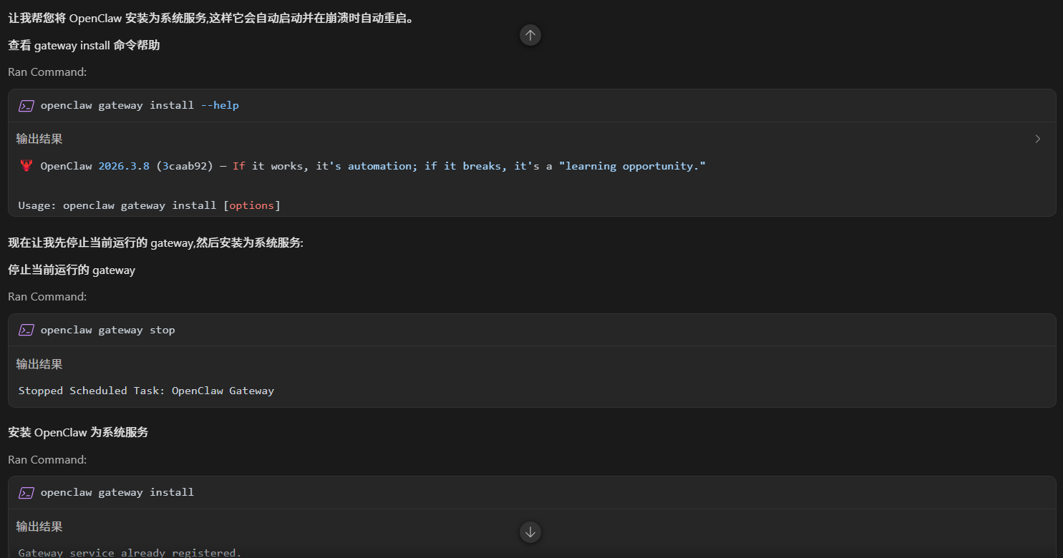Click heading '查看 gateway install 命令帮助'
This screenshot has width=1063, height=558.
coord(84,46)
